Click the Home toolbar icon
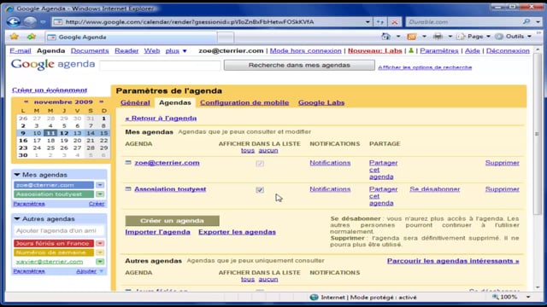The width and height of the screenshot is (547, 307). (385, 36)
